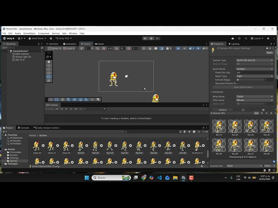Select the Transform tool in Scene
Screen dimensions: 278x208
coord(49,81)
